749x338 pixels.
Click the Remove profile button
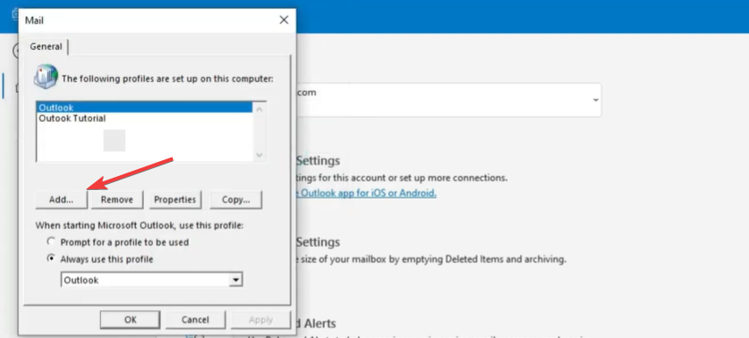pyautogui.click(x=117, y=200)
